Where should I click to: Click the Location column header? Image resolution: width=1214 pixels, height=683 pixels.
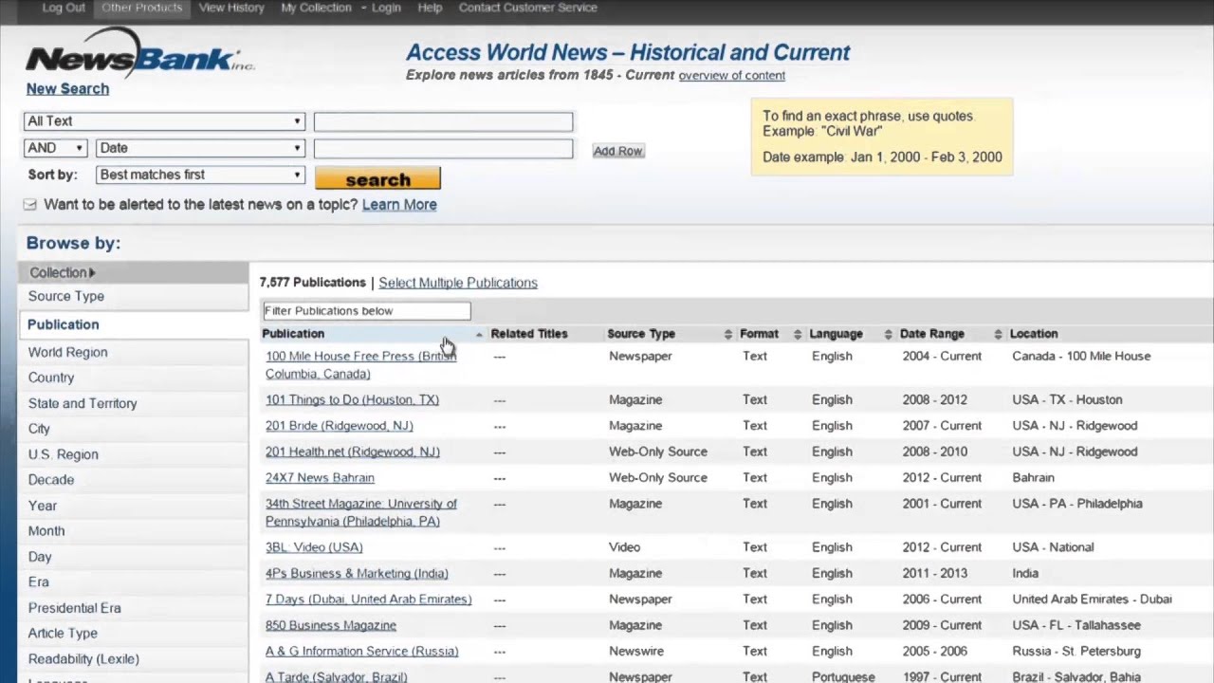coord(1034,334)
